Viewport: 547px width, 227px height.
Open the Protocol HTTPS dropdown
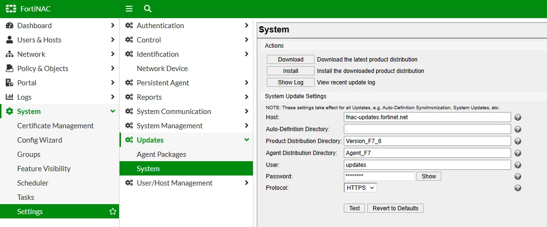coord(361,188)
